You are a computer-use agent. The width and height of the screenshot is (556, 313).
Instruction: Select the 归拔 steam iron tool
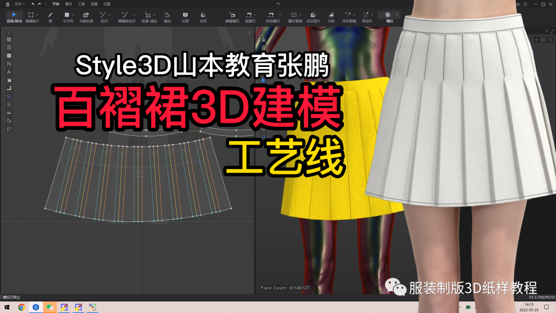[331, 17]
